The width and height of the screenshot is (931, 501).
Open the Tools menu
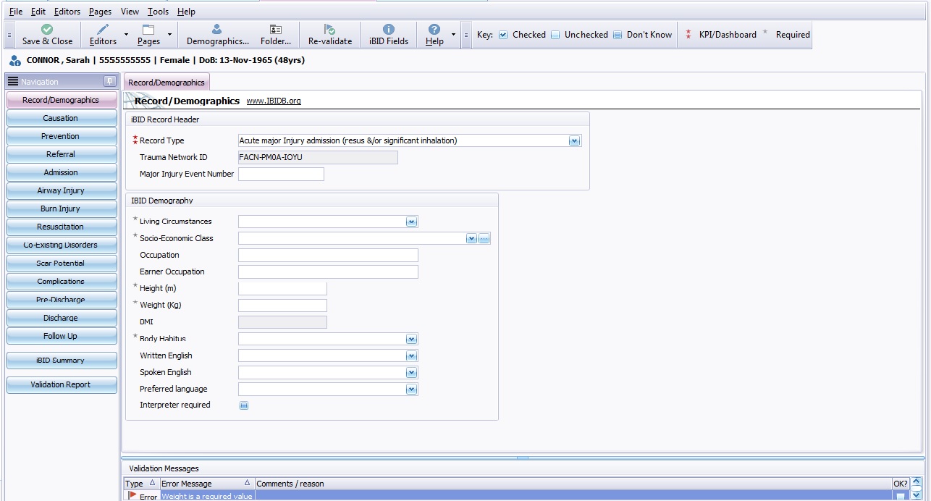(x=158, y=12)
